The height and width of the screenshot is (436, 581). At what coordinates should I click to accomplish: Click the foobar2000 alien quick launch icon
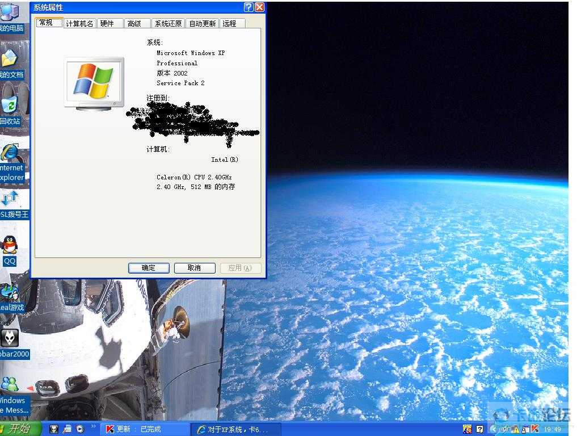pyautogui.click(x=54, y=429)
